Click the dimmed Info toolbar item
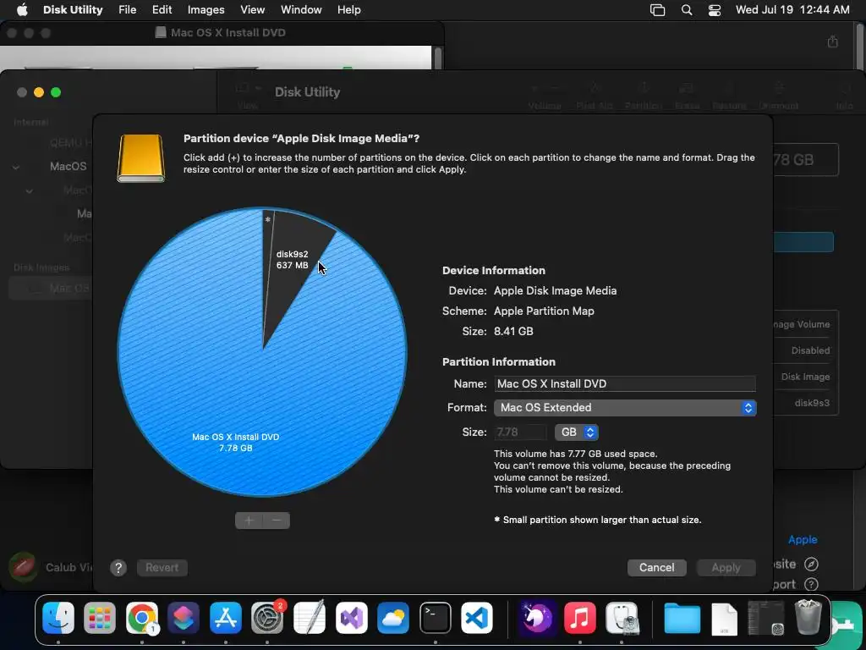This screenshot has height=650, width=866. (845, 96)
